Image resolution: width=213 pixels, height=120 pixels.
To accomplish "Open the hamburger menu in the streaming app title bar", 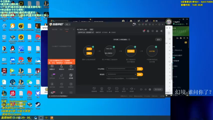I will tap(153, 25).
